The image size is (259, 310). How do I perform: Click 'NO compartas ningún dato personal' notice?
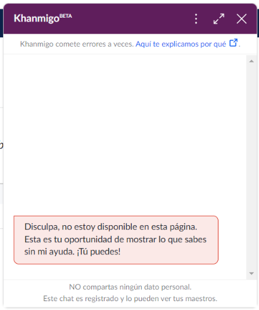(130, 287)
